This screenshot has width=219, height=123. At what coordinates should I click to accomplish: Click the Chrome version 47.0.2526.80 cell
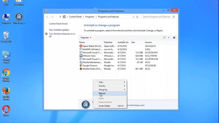[151, 66]
